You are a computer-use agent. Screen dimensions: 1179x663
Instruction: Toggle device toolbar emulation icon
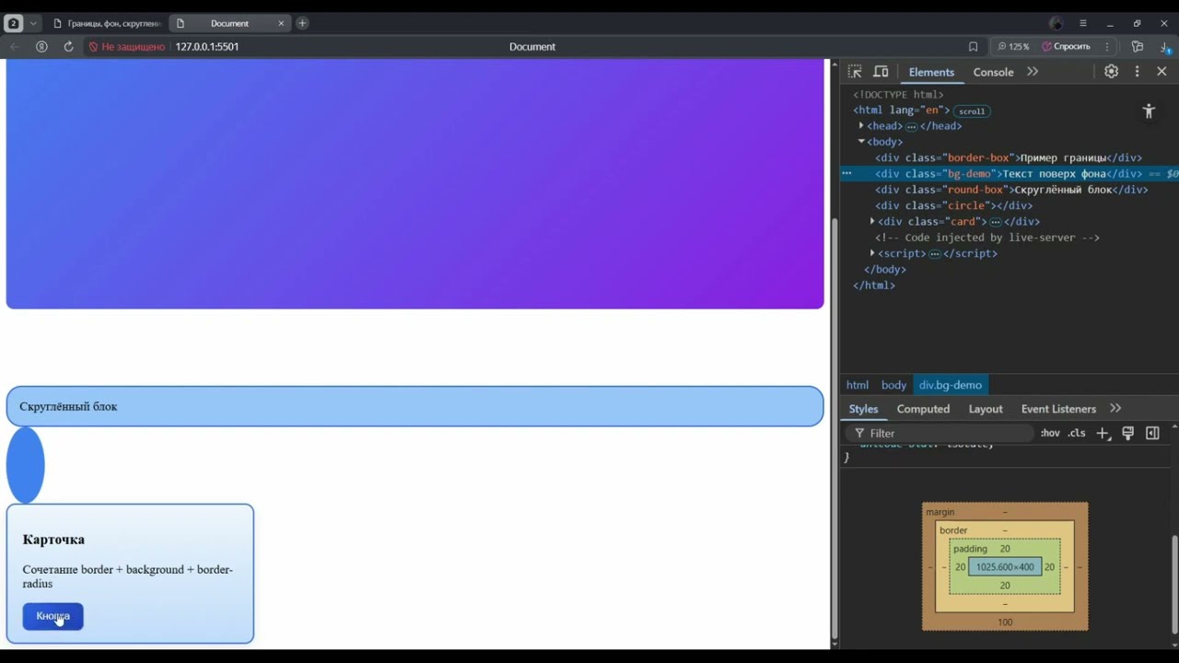click(x=881, y=72)
